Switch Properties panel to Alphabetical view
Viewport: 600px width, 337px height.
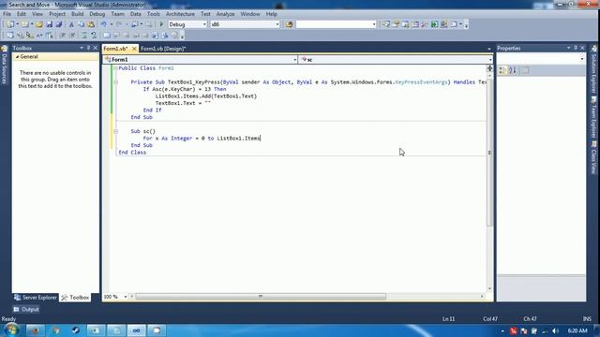coord(513,70)
